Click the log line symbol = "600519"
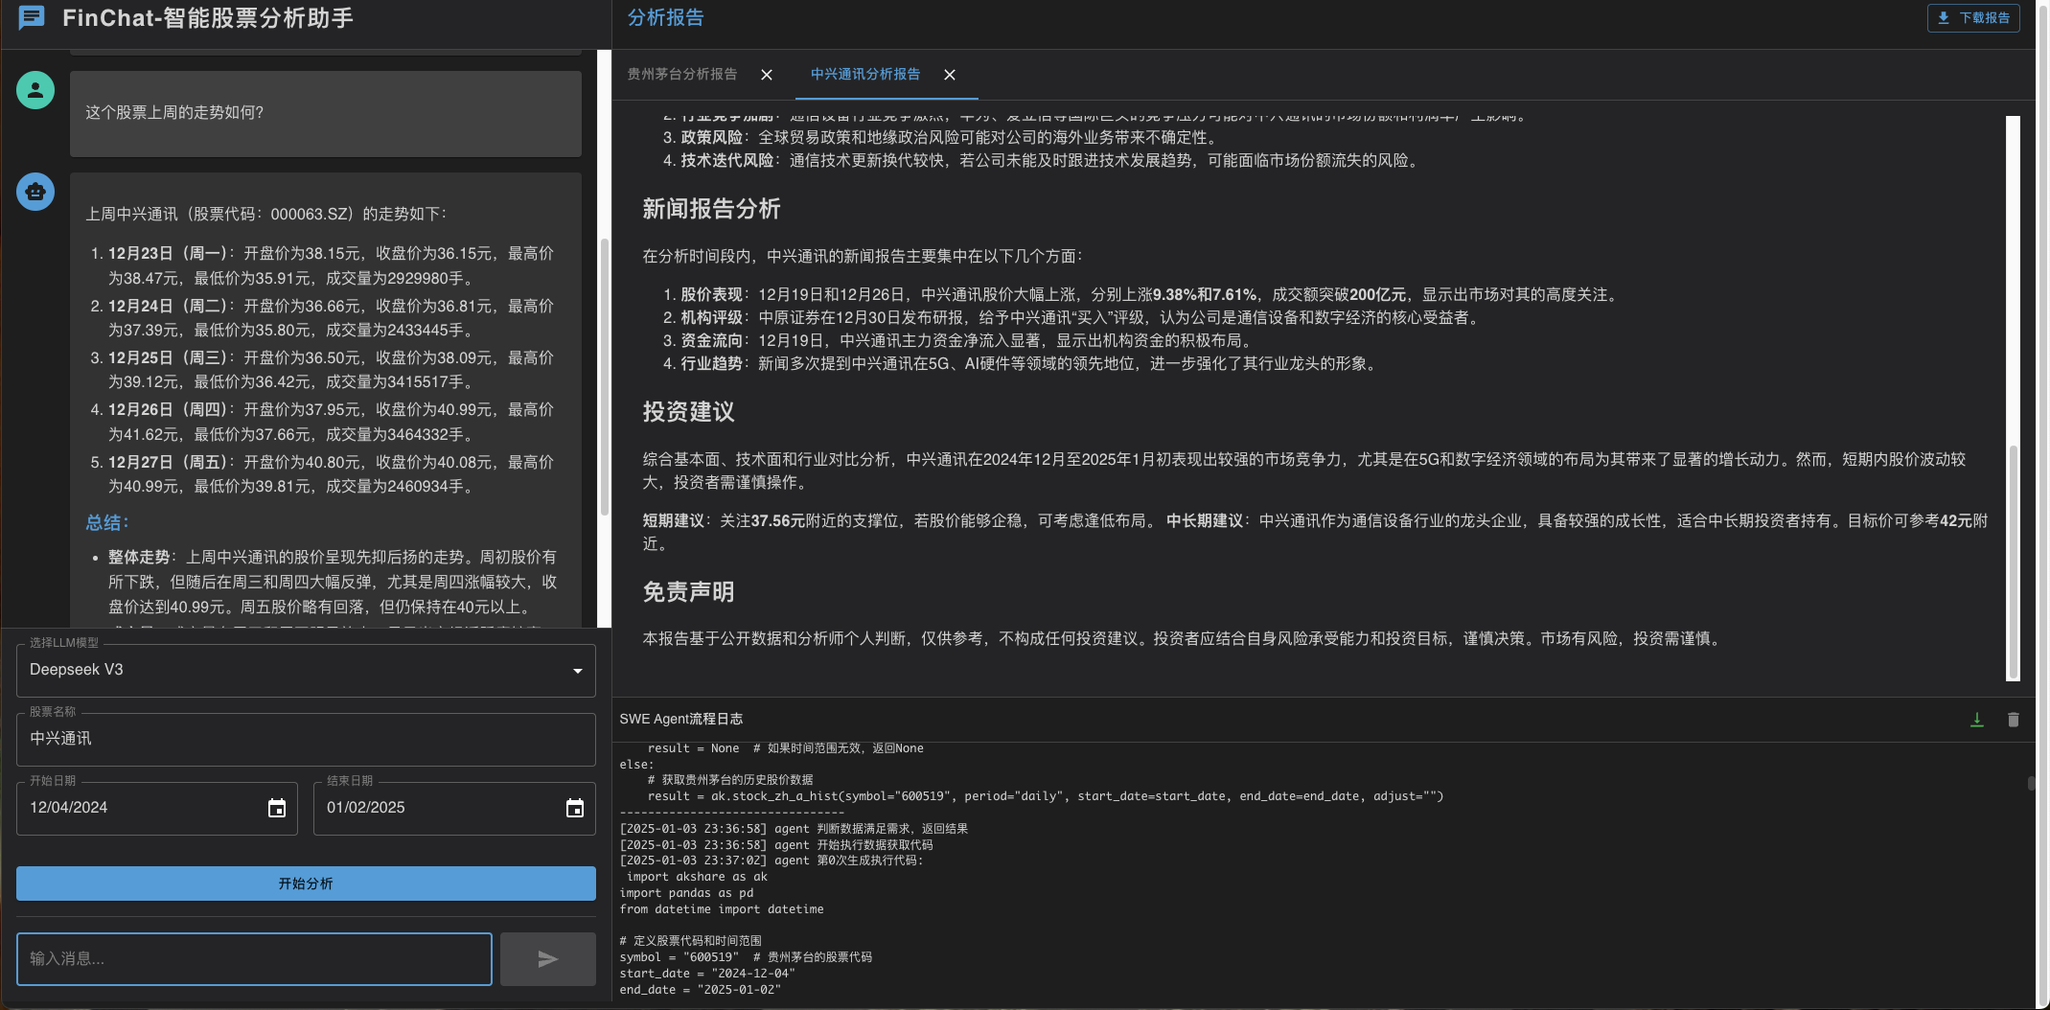Viewport: 2050px width, 1010px height. tap(679, 957)
